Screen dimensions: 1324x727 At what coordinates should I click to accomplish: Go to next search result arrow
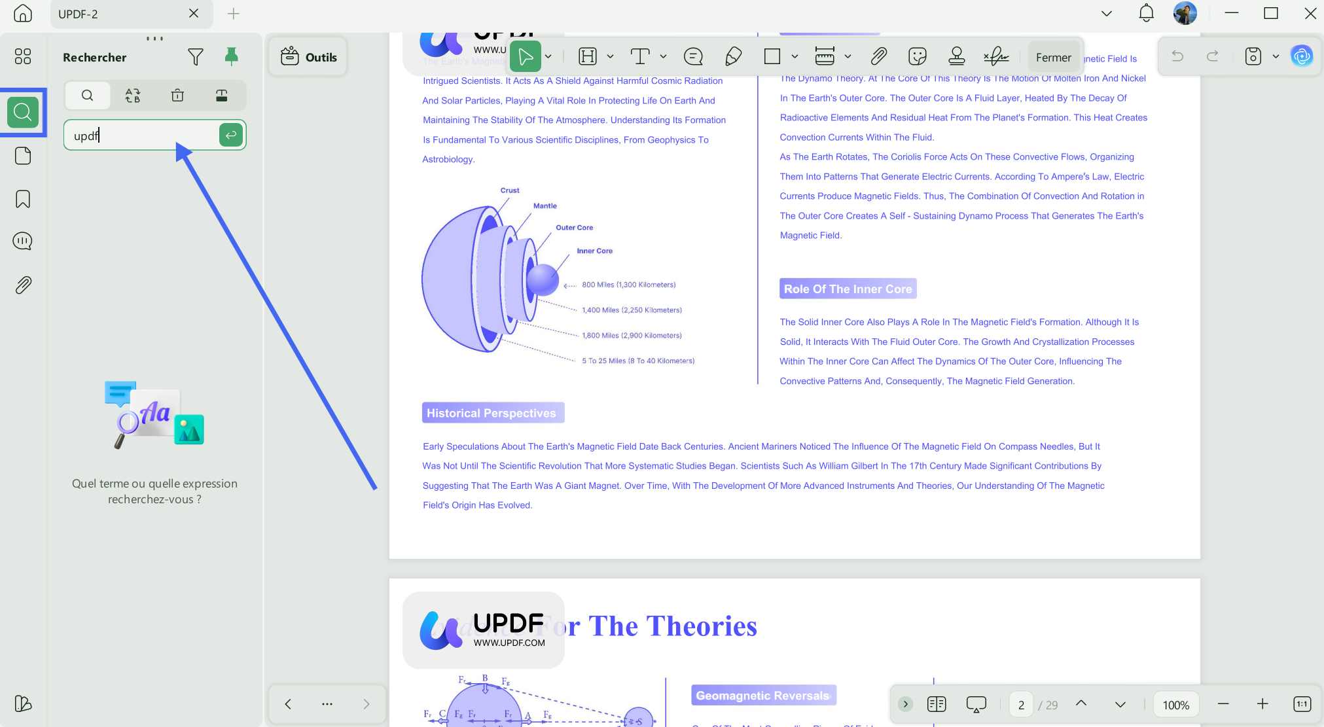(367, 704)
